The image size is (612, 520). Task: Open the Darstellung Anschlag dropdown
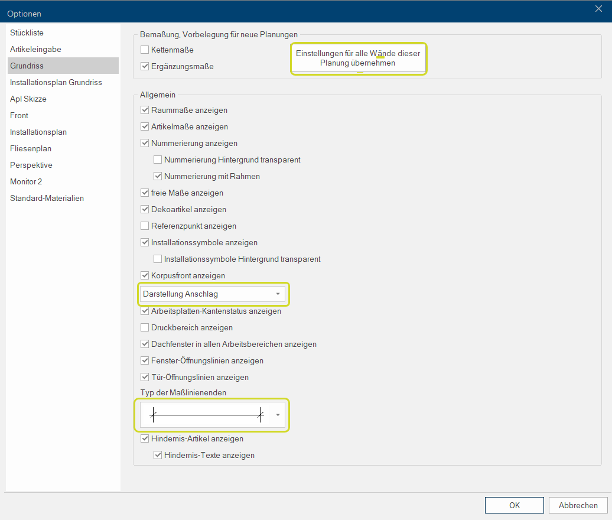[x=212, y=294]
